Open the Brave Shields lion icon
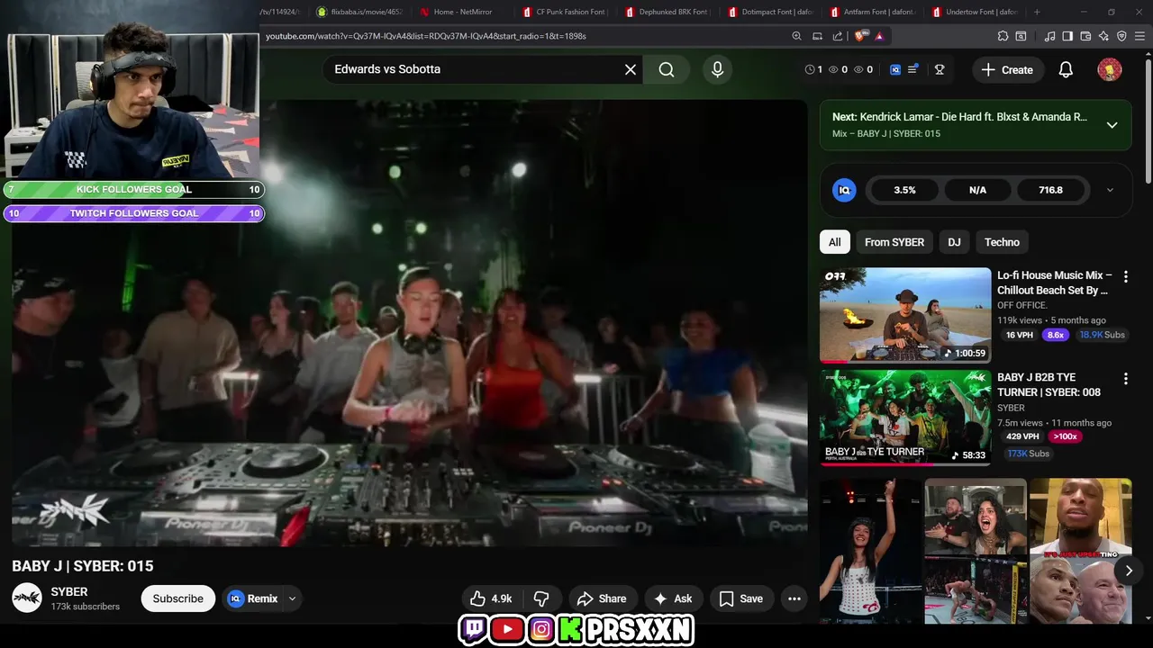 tap(860, 36)
